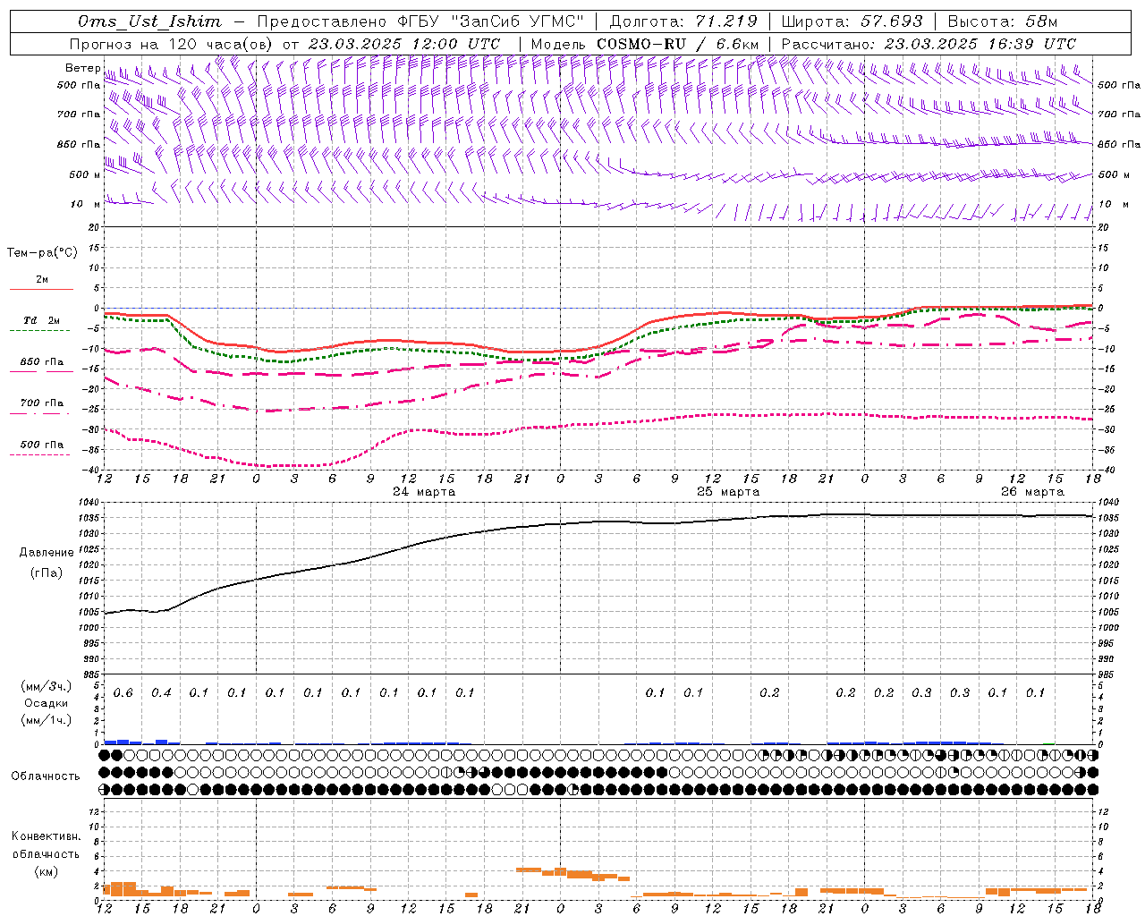The height and width of the screenshot is (916, 1145).
Task: Click the Тем-ра(°C) panel title
Action: pyautogui.click(x=42, y=253)
